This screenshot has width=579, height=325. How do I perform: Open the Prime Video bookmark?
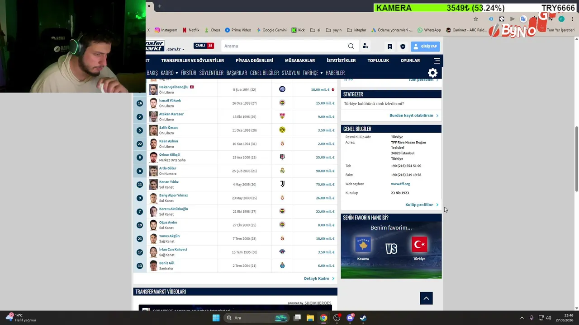(238, 30)
